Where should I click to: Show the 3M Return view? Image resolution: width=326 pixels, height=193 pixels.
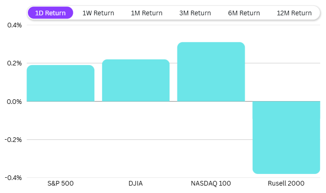pos(195,13)
